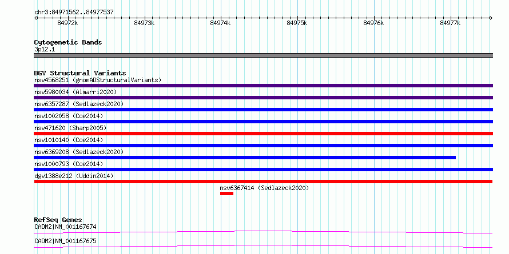This screenshot has width=509, height=254.
Task: Open the nsv6367414 Sedlazeck2020 label
Action: click(x=264, y=188)
